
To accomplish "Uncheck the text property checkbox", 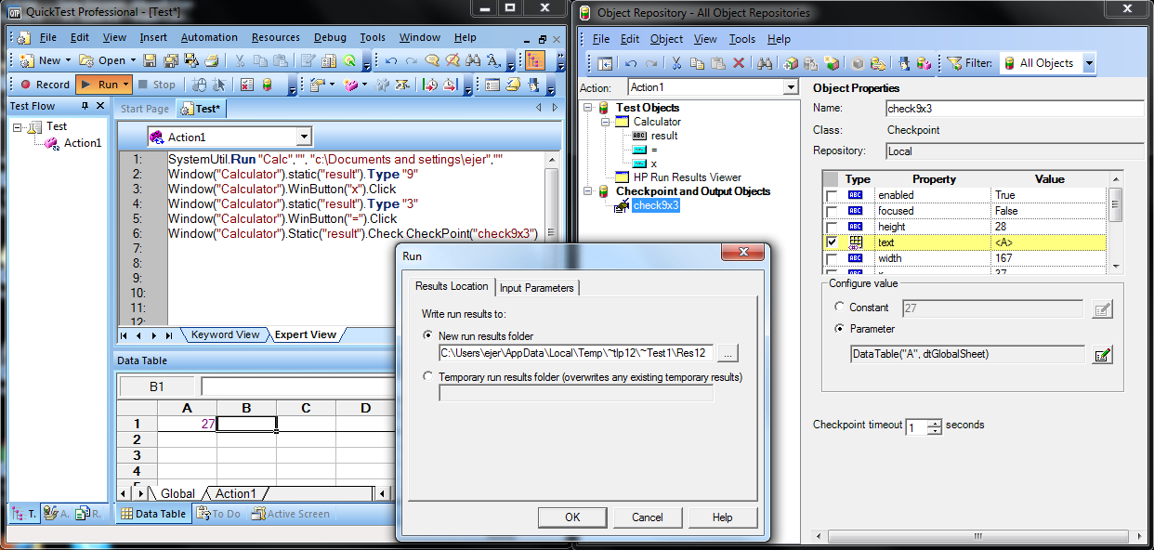I will point(832,242).
